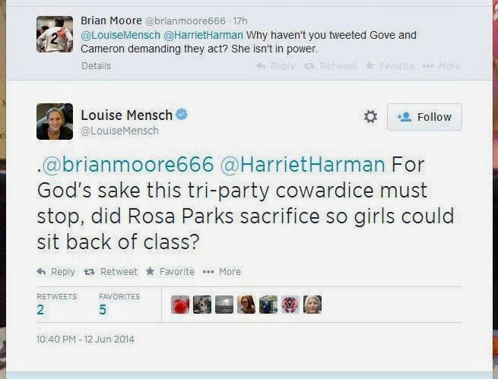Open More menu on Brian Moore's tweet
The height and width of the screenshot is (379, 498).
click(443, 66)
